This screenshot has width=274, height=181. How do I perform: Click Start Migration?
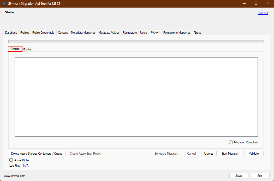click(x=230, y=153)
